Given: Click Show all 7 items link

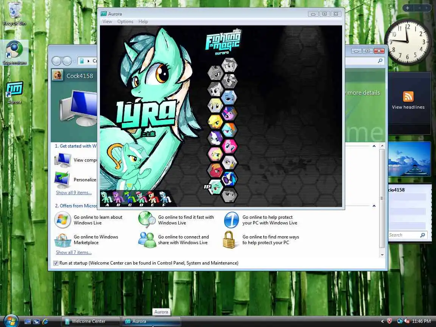Looking at the screenshot, I should click(x=74, y=252).
